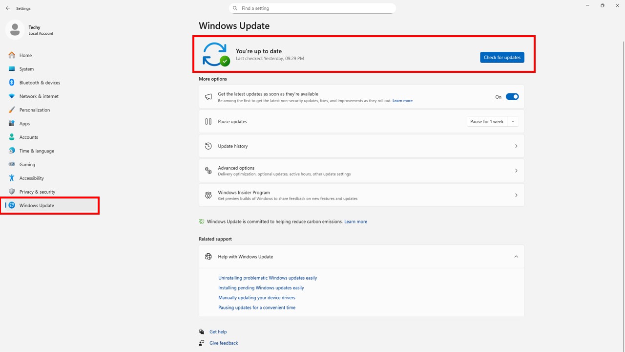The image size is (625, 352).
Task: Click the Personalization paintbrush icon
Action: point(12,110)
